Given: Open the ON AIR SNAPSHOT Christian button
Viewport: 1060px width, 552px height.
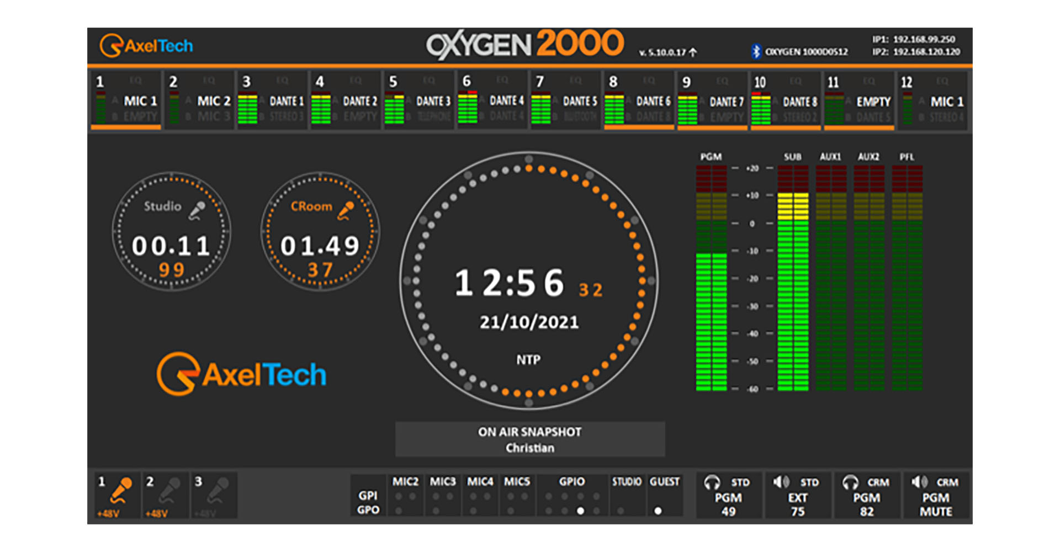Looking at the screenshot, I should 529,439.
